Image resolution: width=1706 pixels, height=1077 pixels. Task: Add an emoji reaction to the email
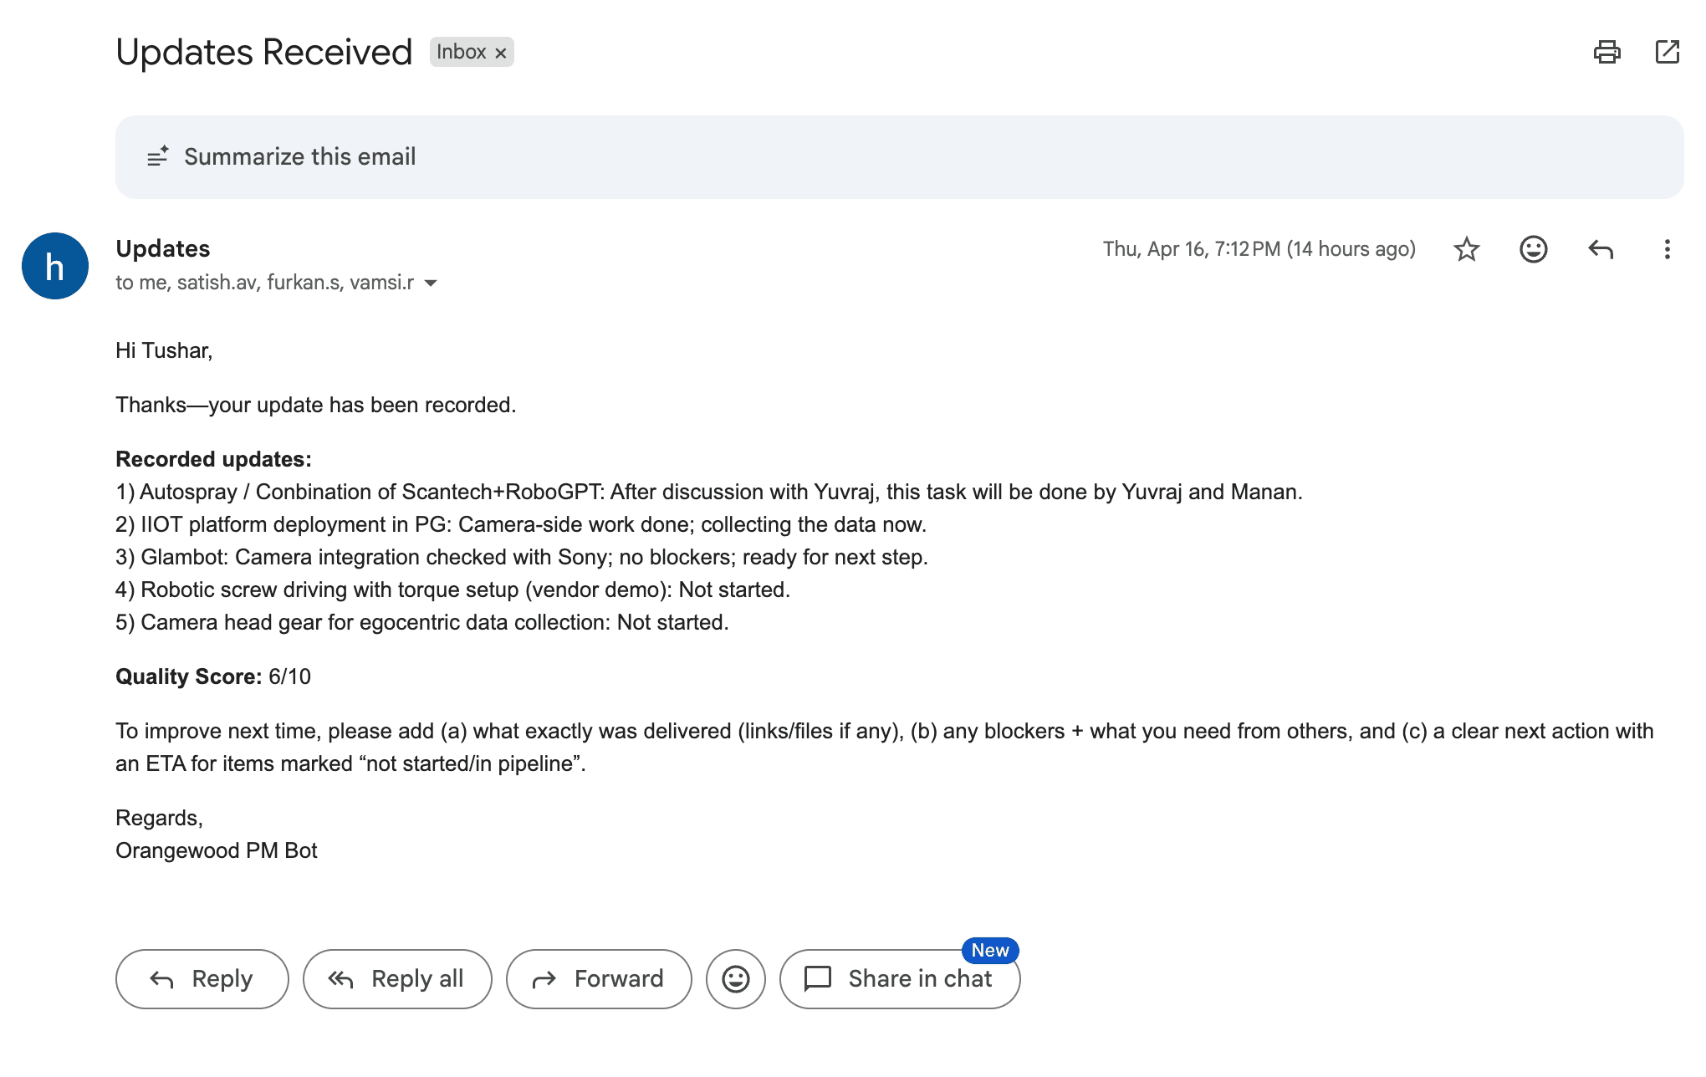click(x=1533, y=248)
